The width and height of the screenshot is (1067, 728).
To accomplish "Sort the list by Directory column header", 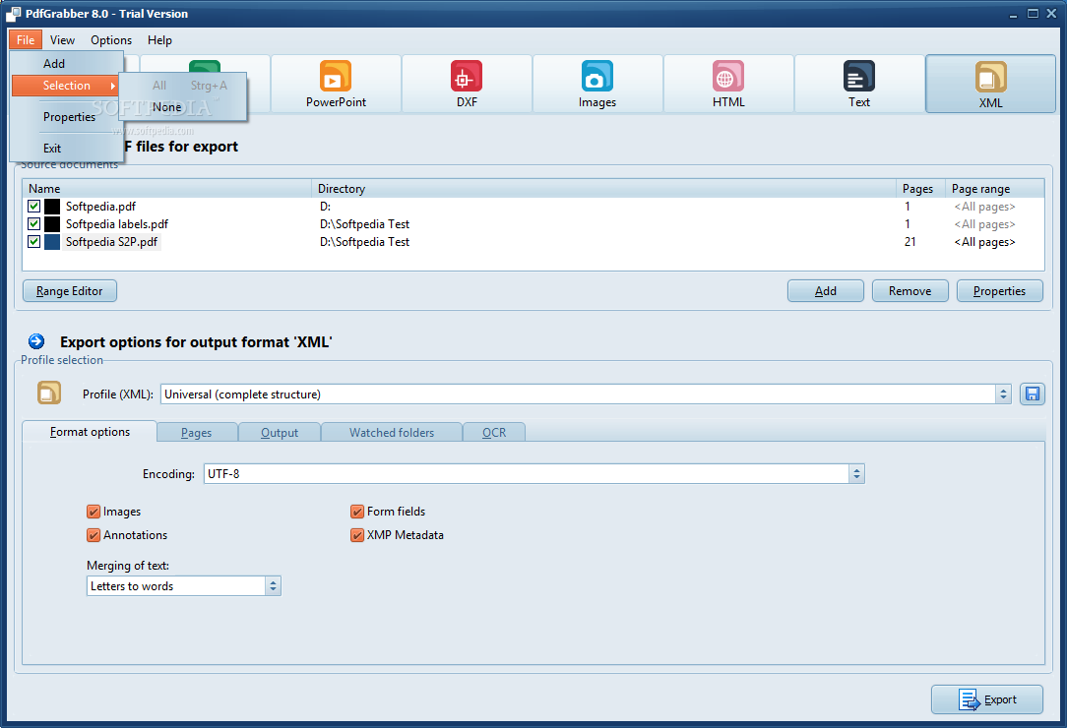I will tap(603, 189).
